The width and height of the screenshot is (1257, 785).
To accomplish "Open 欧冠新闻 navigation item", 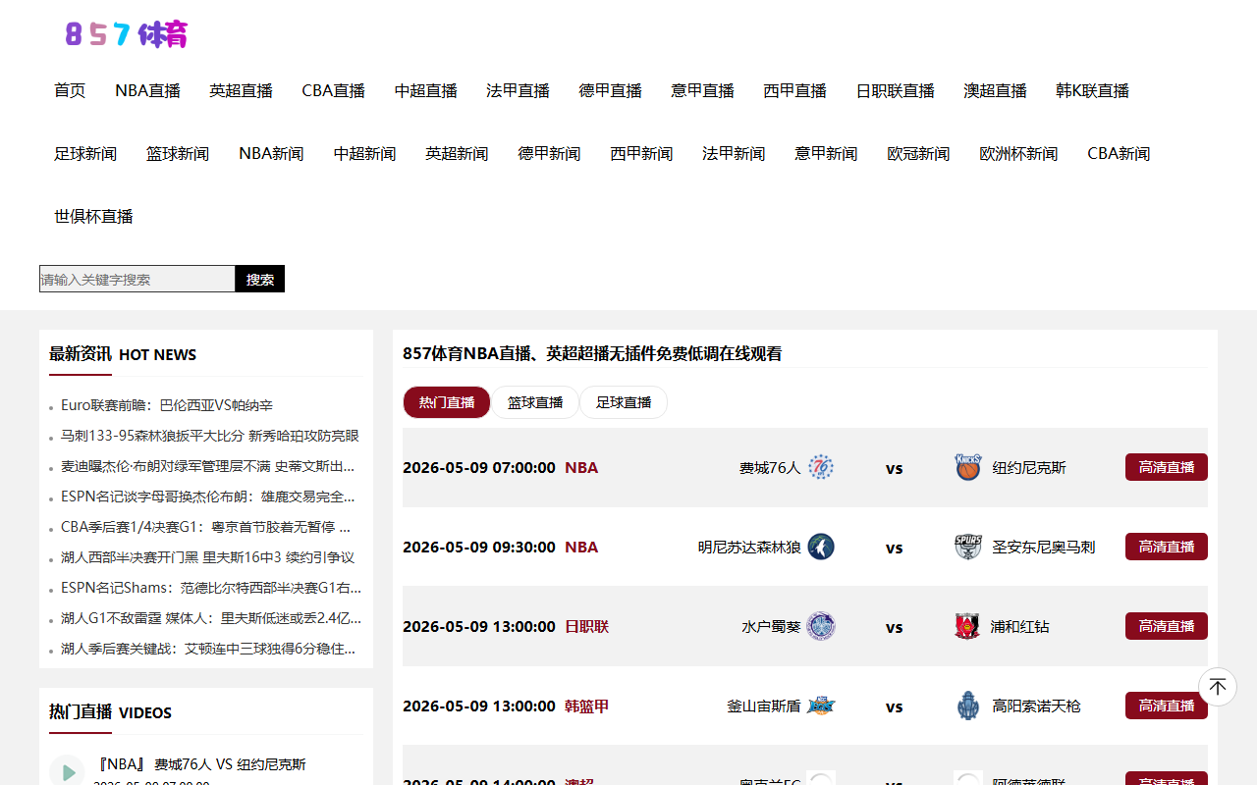I will click(x=918, y=153).
